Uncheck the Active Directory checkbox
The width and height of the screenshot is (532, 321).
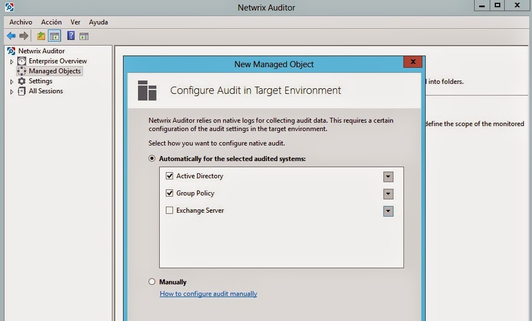pos(170,176)
